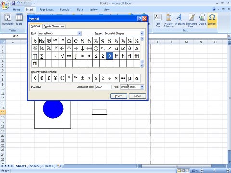Open View ribbon tab
This screenshot has width=231, height=173.
[x=106, y=10]
